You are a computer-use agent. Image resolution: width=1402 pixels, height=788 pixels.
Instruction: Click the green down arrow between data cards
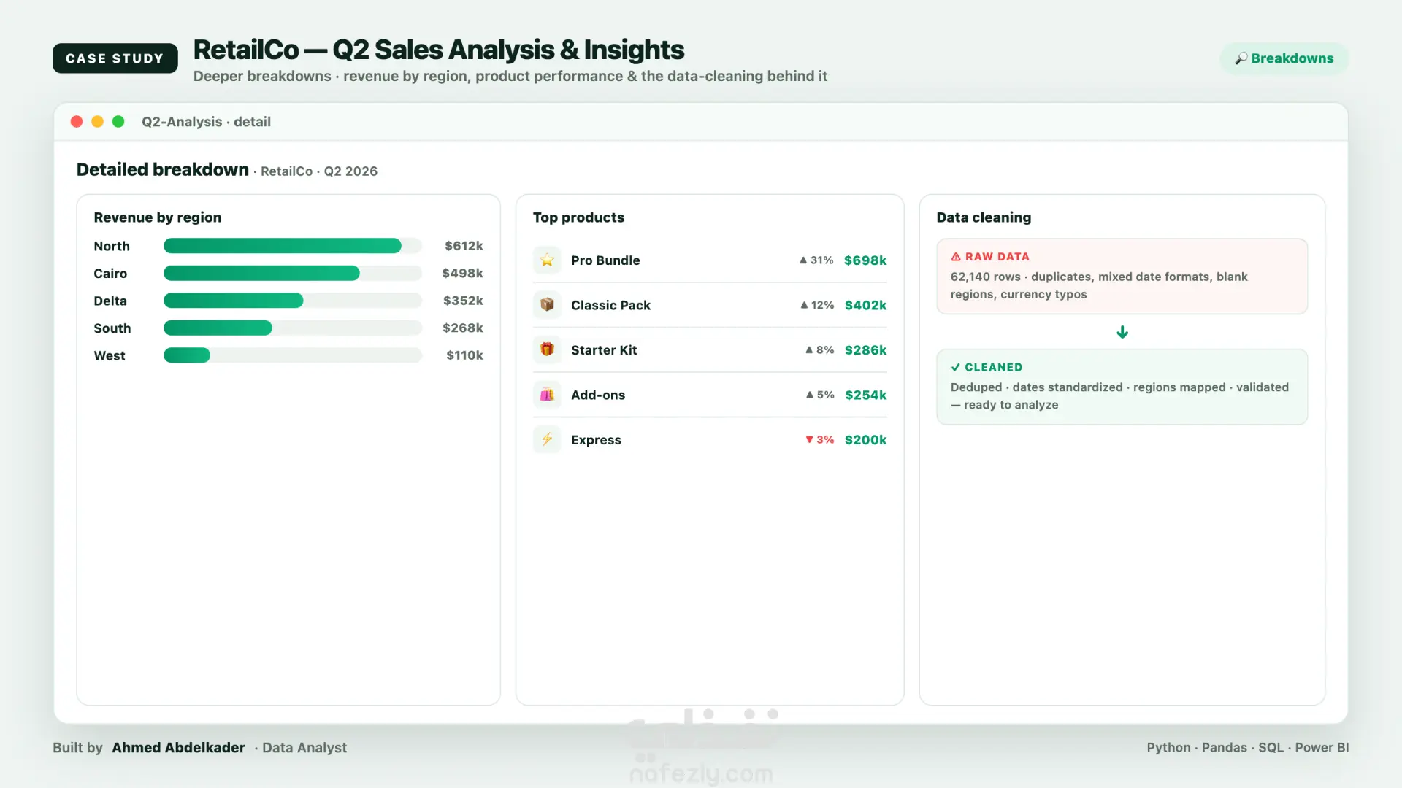click(1122, 332)
